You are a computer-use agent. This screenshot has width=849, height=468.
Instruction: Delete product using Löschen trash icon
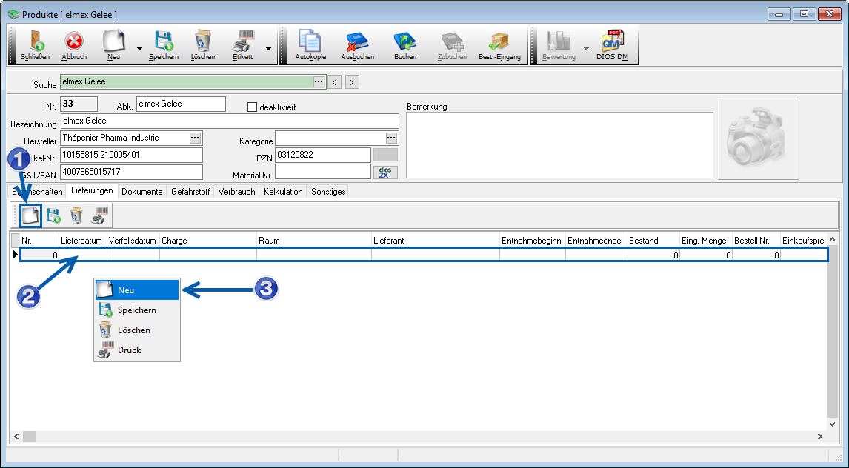pos(202,44)
